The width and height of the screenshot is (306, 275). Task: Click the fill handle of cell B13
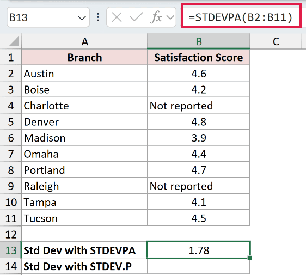click(x=249, y=258)
